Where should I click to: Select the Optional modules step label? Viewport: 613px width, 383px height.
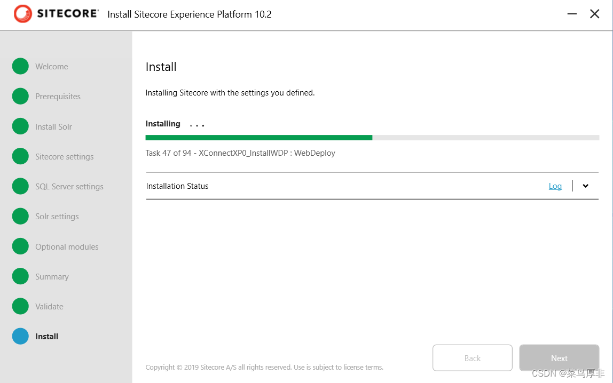[67, 247]
